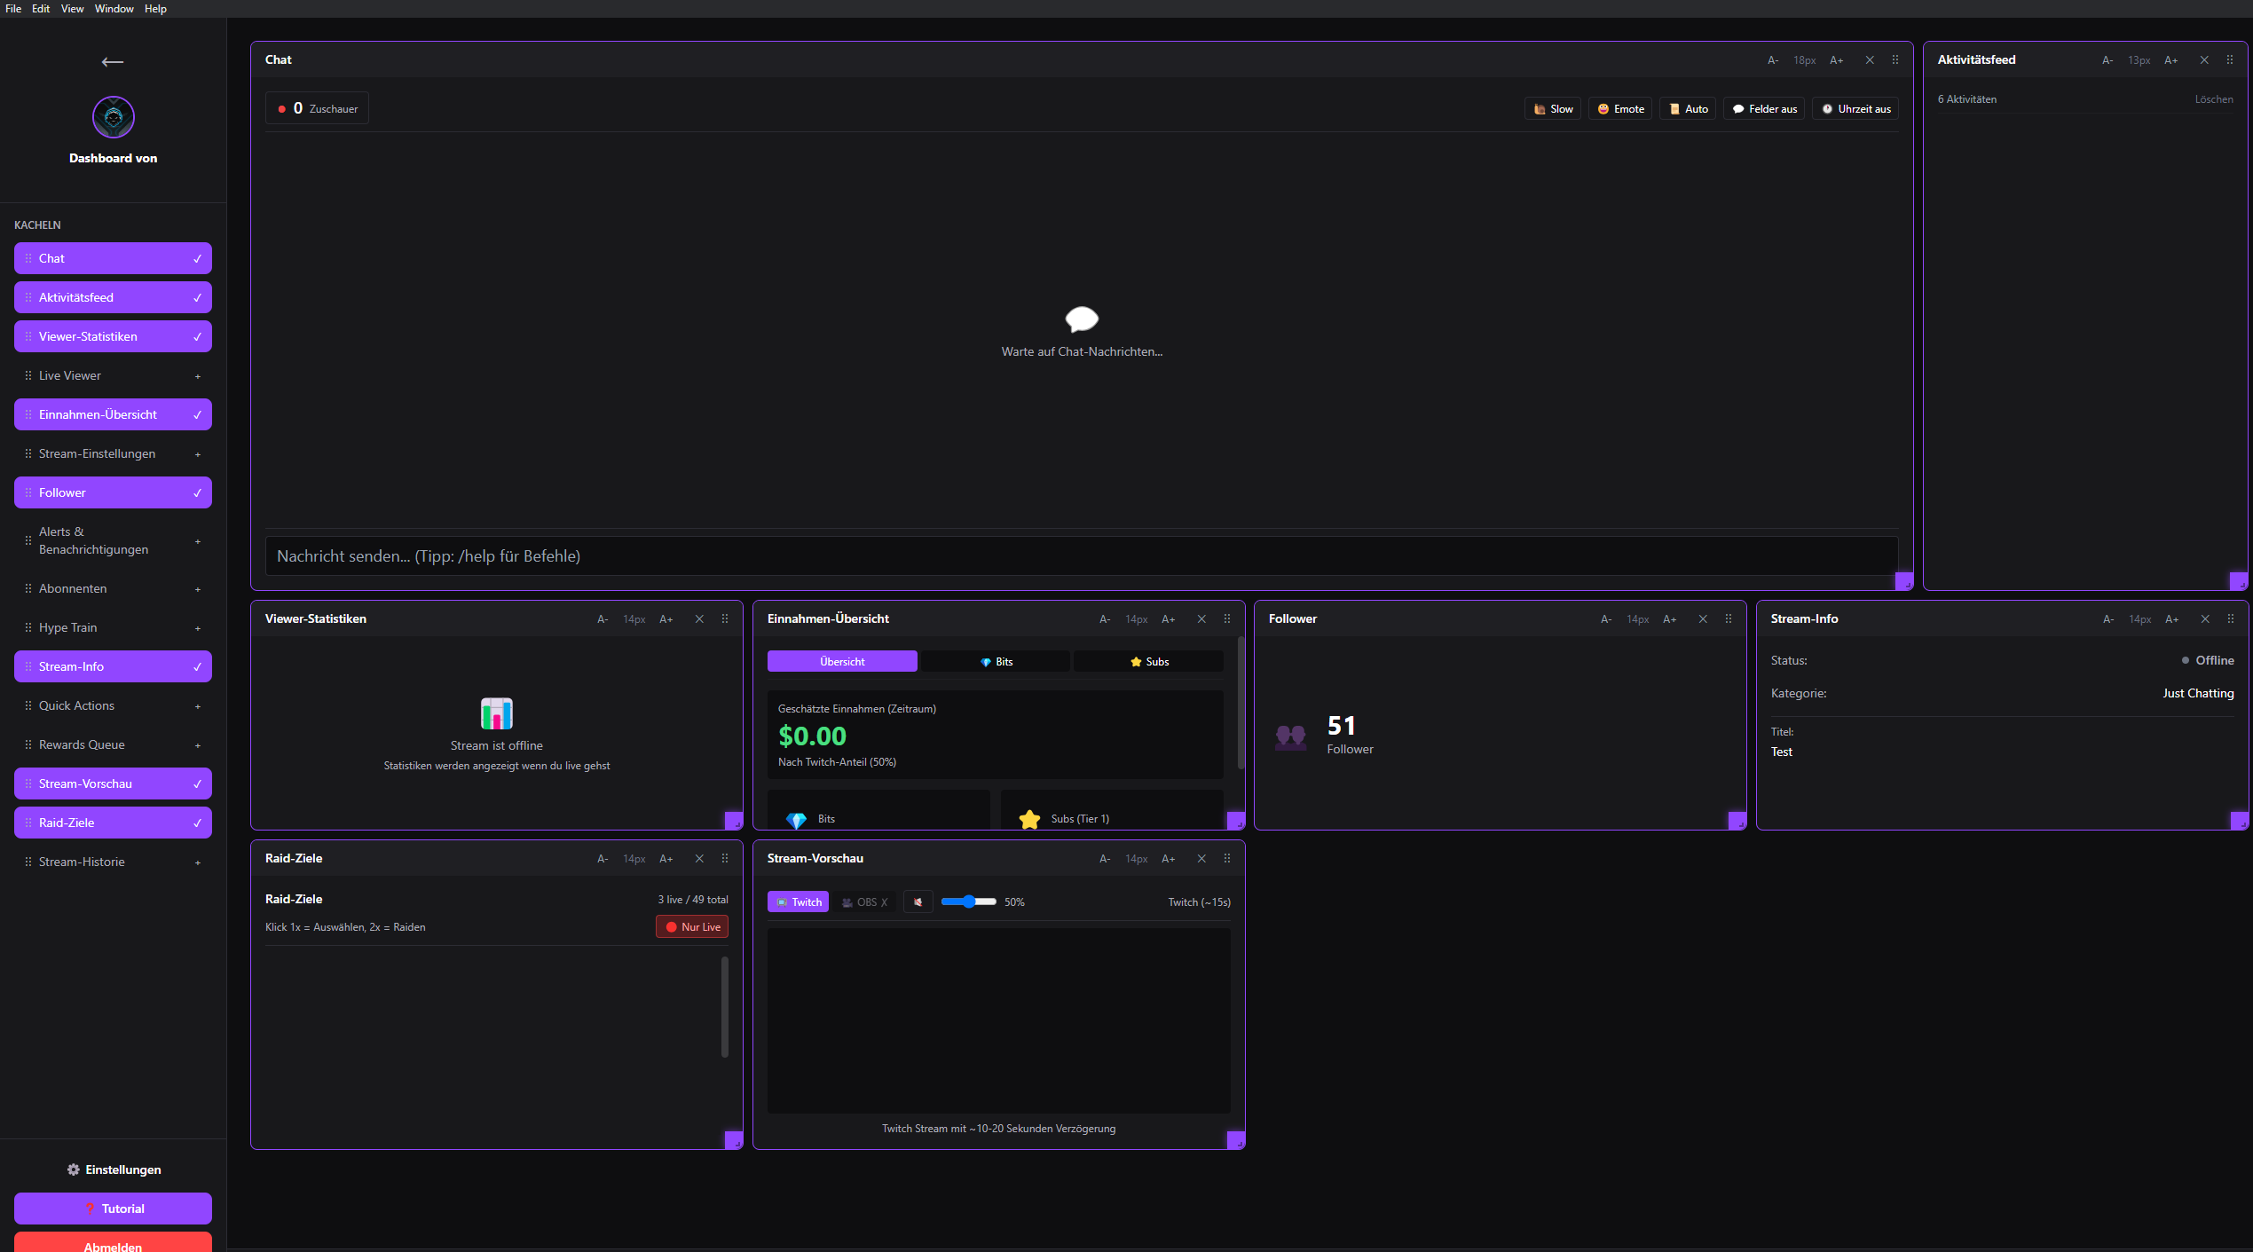Add the Abonnenten tile with the plus
Image resolution: width=2253 pixels, height=1252 pixels.
pyautogui.click(x=198, y=589)
